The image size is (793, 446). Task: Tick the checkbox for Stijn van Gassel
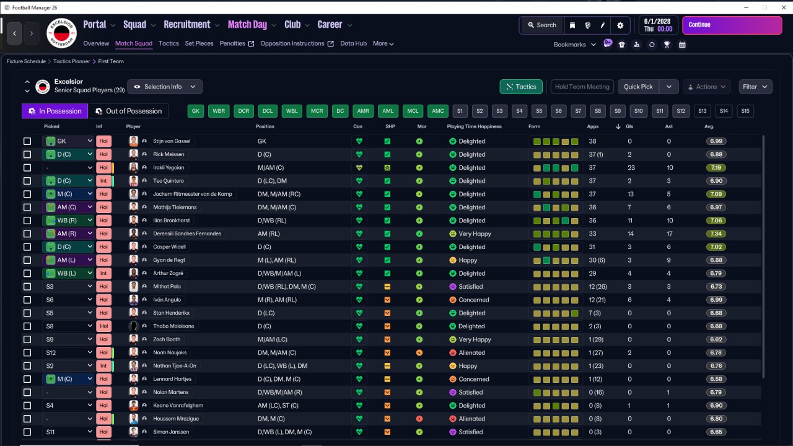pos(27,141)
